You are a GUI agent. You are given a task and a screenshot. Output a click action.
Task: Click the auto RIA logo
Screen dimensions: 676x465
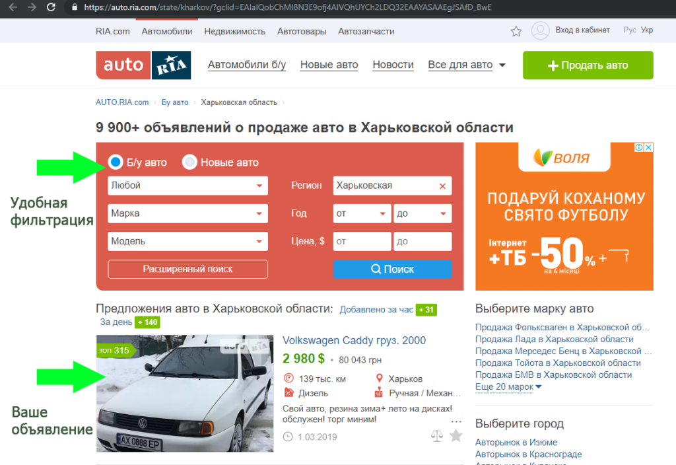pos(143,65)
